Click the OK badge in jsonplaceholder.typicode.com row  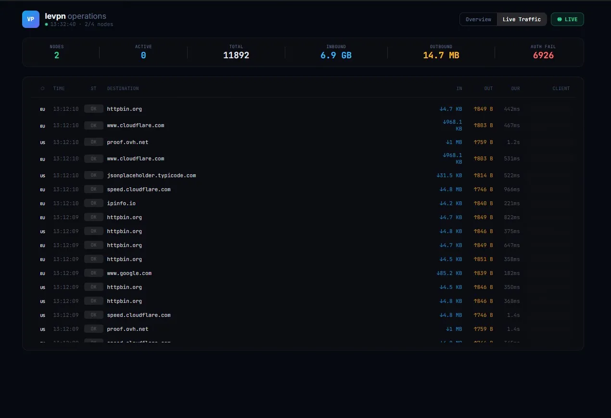pyautogui.click(x=94, y=175)
